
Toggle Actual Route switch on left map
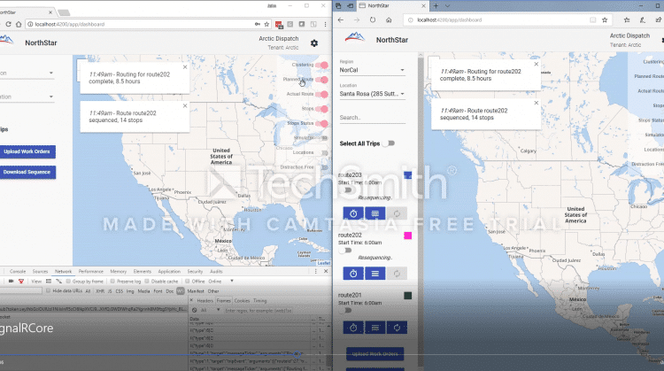(x=324, y=94)
